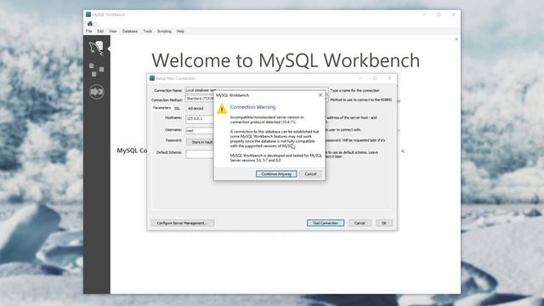Click OK in Setup New Connection

(384, 223)
